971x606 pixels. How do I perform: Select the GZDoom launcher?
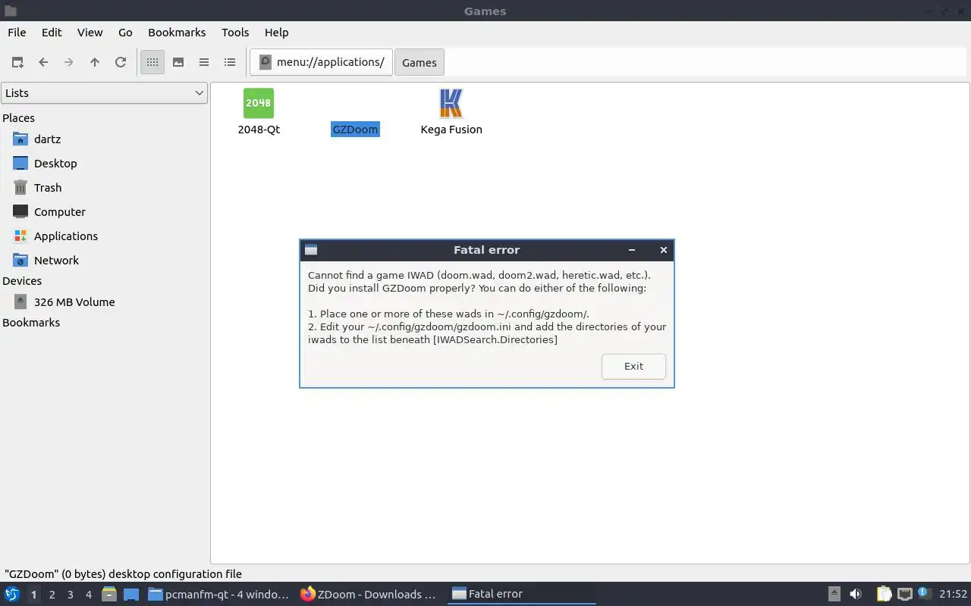click(355, 130)
